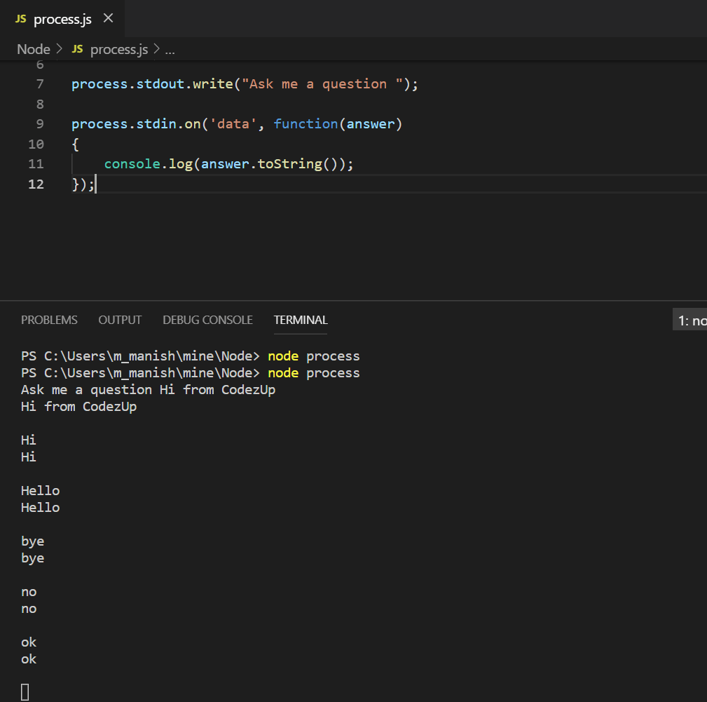
Task: Place cursor at end of line 12
Action: pos(96,184)
